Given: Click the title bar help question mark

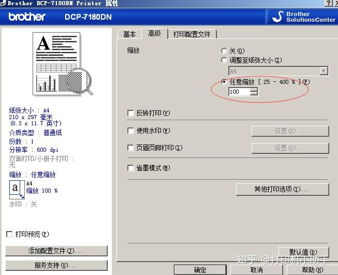Looking at the screenshot, I should pos(328,3).
